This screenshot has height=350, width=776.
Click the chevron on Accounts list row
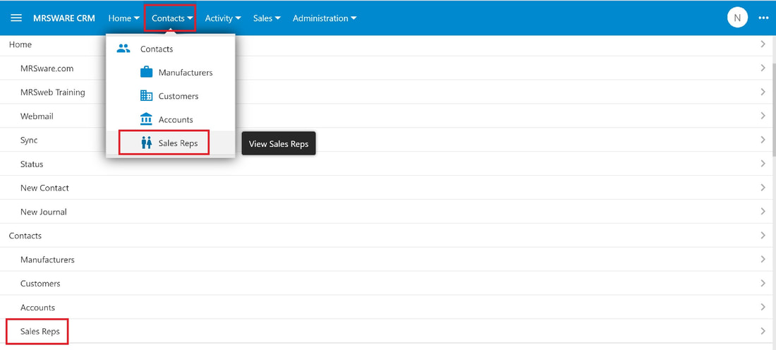(763, 307)
